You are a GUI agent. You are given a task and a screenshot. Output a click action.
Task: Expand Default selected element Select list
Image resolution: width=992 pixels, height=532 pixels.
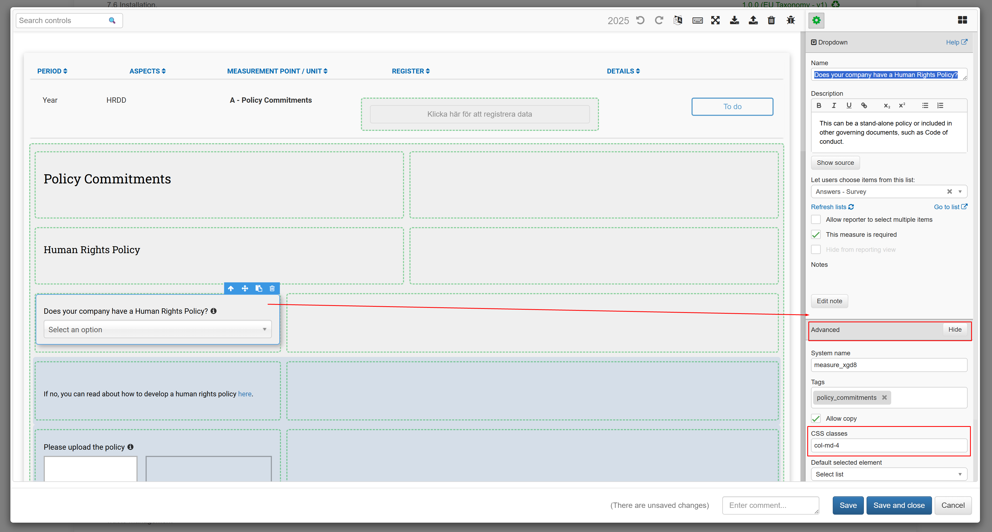[889, 474]
